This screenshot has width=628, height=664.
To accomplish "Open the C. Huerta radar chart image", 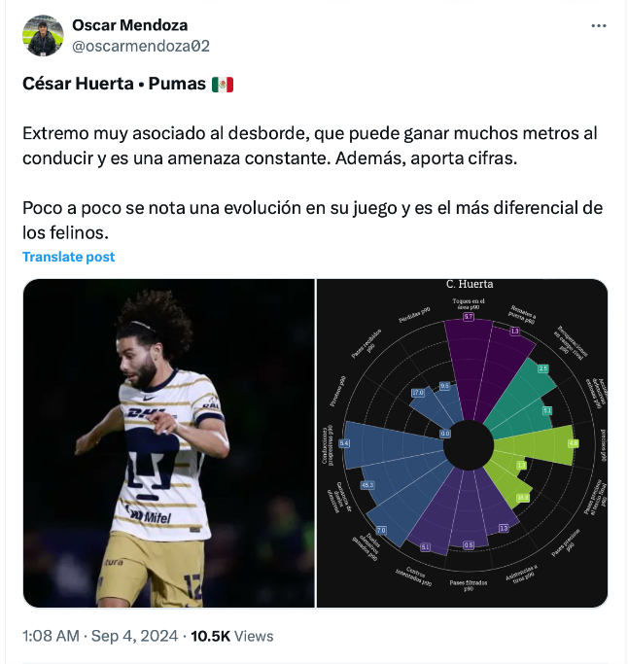I will pyautogui.click(x=463, y=443).
